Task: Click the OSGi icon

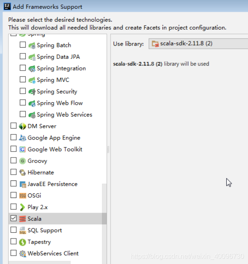Action: click(x=23, y=195)
